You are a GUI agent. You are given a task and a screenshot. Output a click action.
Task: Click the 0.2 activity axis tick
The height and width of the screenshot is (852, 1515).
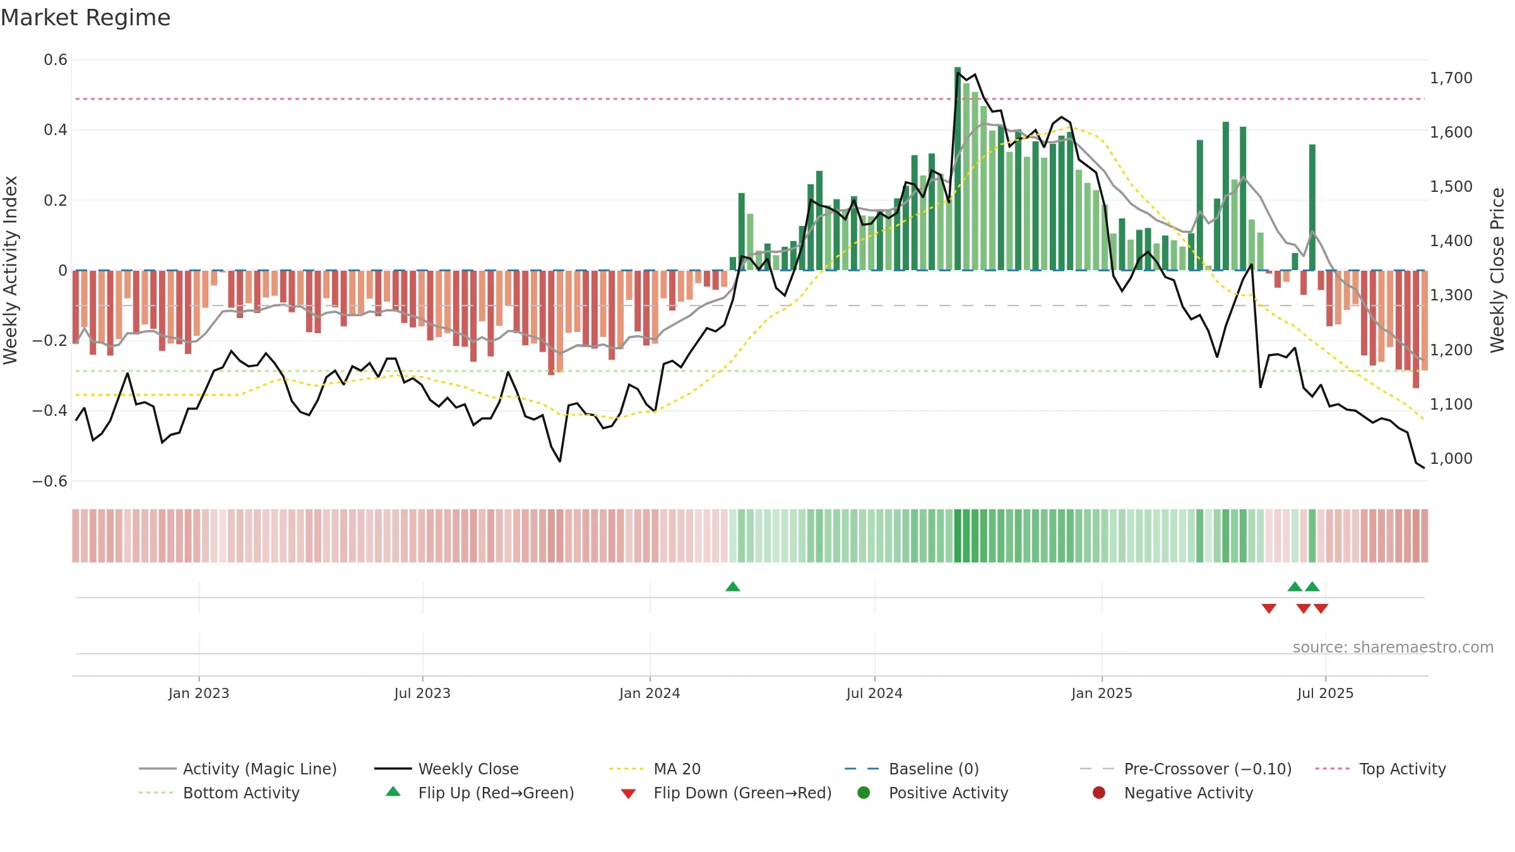click(56, 201)
